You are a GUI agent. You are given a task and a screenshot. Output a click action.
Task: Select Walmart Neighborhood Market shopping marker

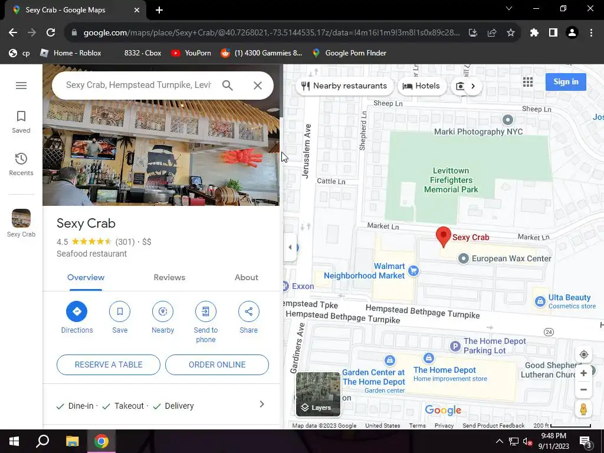point(413,271)
